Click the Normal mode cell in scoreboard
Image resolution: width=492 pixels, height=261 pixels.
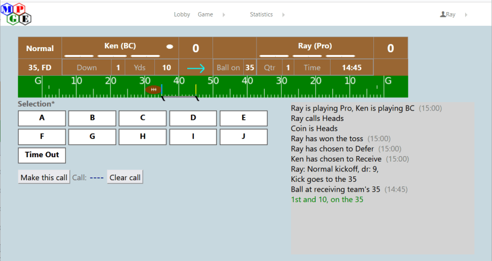[40, 48]
